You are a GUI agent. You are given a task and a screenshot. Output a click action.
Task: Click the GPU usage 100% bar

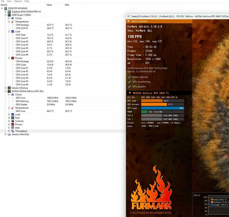[162, 108]
